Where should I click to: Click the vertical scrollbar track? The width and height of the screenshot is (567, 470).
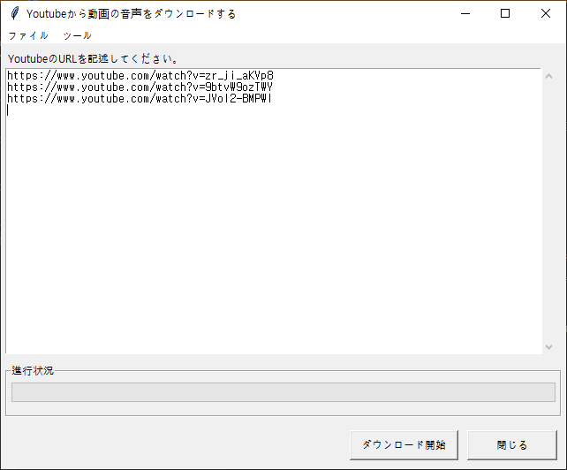(549, 211)
